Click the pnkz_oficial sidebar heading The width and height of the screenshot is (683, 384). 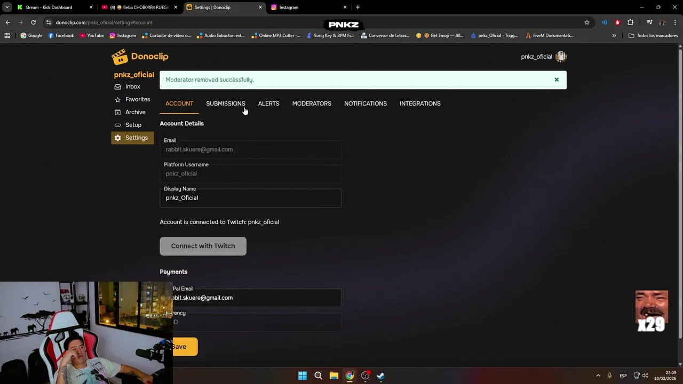[x=134, y=75]
